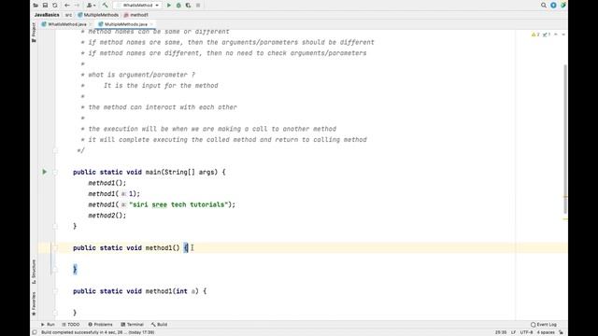598x336 pixels.
Task: Place the cursor at the end of the method1() declaration
Action: click(x=189, y=247)
